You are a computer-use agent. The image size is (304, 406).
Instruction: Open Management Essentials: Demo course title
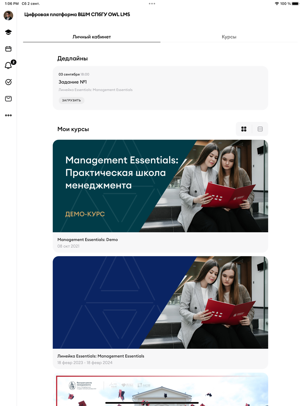pos(88,240)
